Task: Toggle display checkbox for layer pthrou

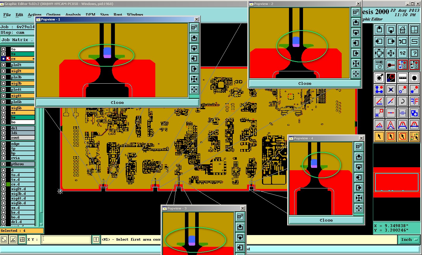Action: pos(4,164)
